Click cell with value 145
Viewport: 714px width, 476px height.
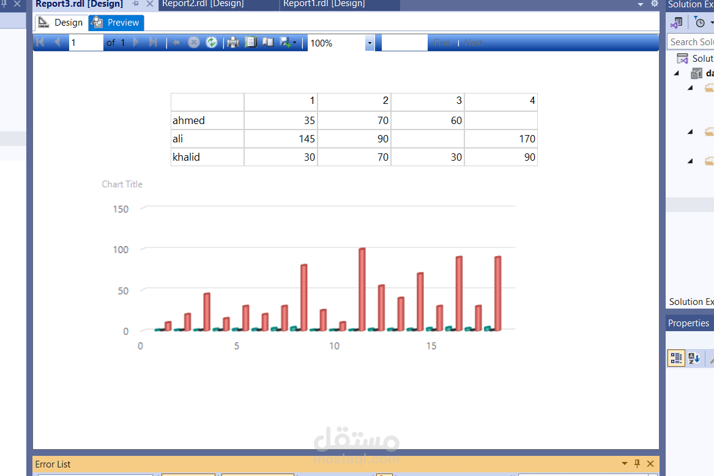tap(281, 139)
